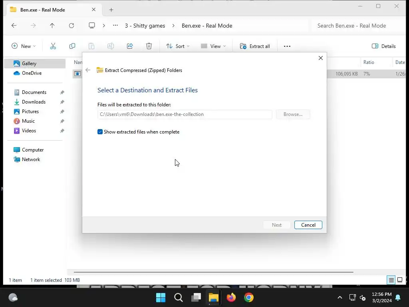This screenshot has width=409, height=307.
Task: Open the taskbar clock showing 12:56 PM
Action: [381, 297]
